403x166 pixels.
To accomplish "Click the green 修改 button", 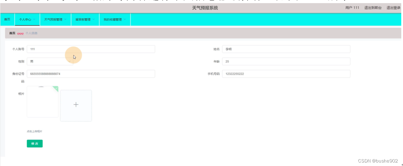I will click(35, 144).
